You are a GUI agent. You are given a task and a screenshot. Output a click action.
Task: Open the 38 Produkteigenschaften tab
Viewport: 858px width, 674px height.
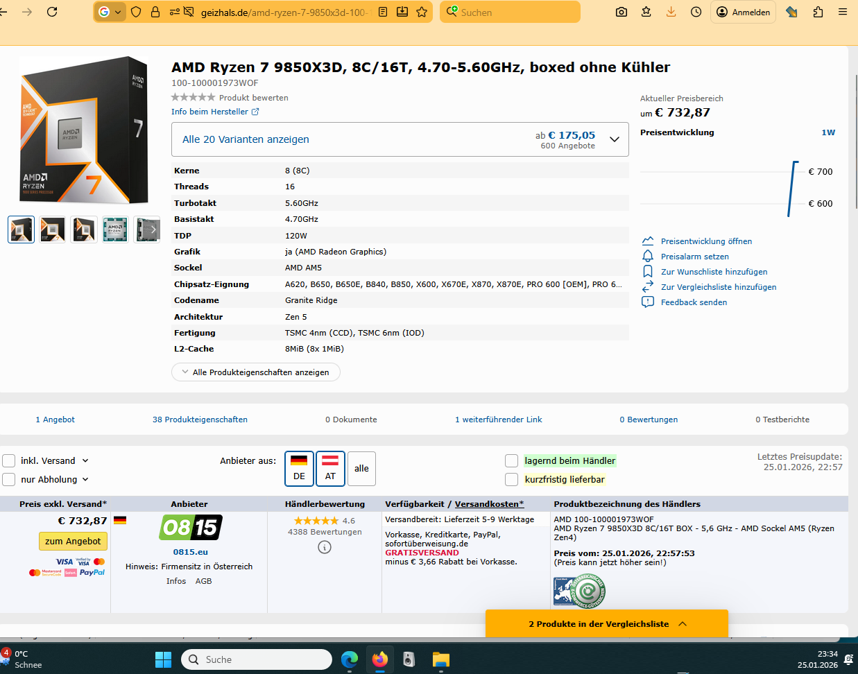200,420
